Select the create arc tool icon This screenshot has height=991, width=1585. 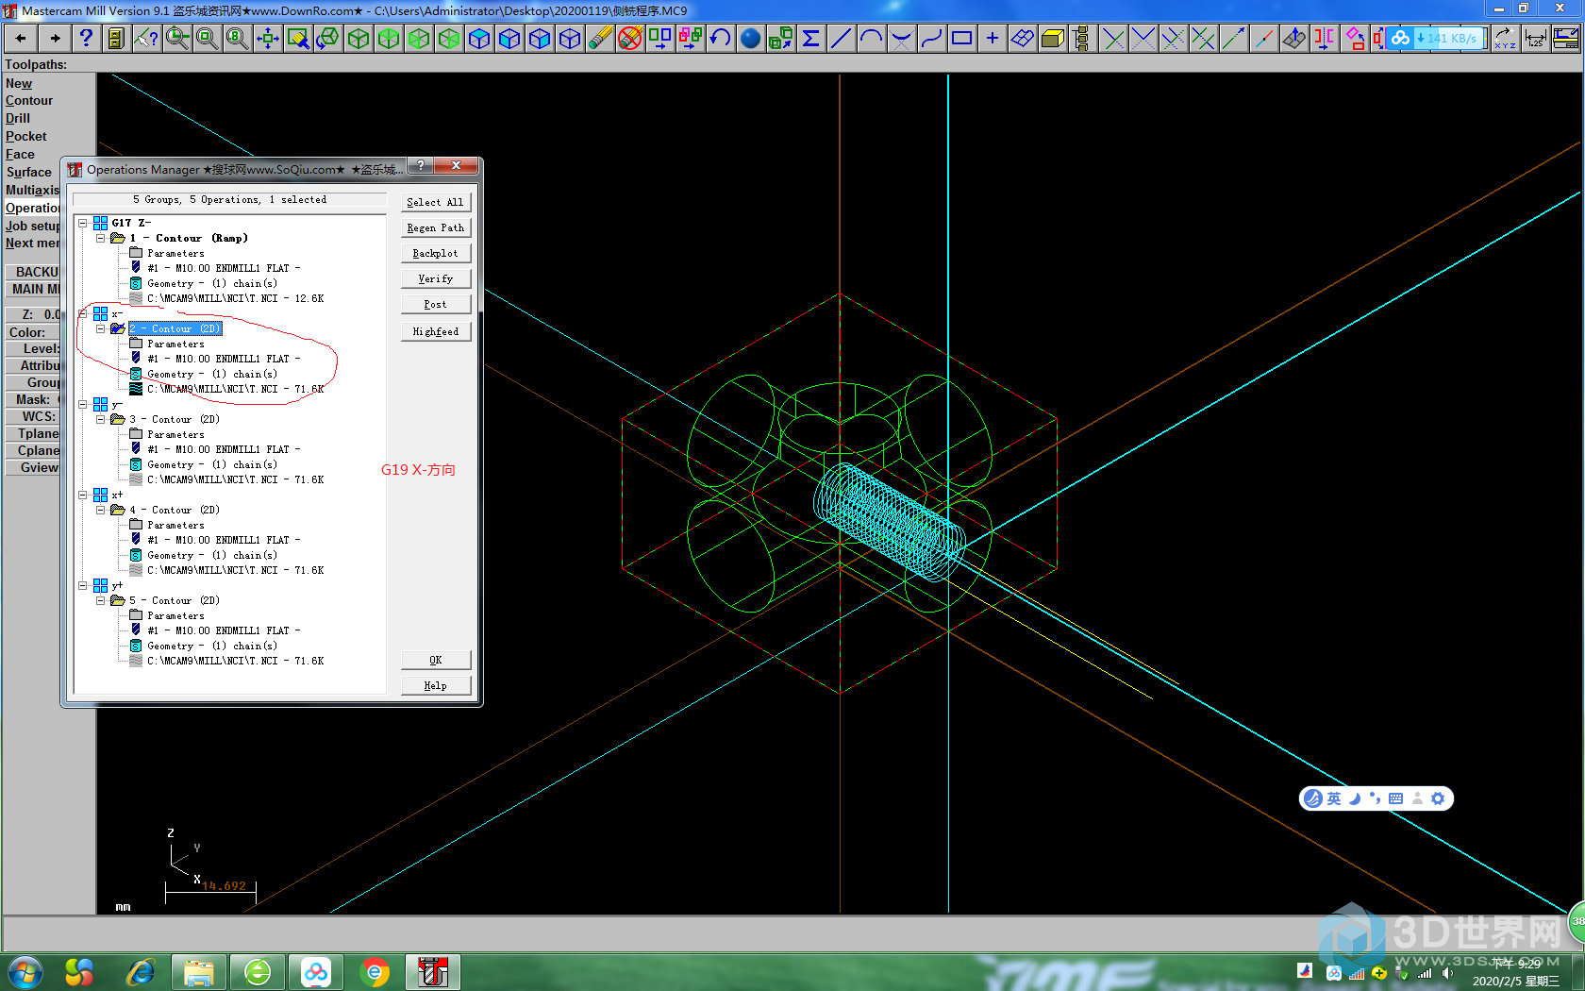click(x=871, y=38)
